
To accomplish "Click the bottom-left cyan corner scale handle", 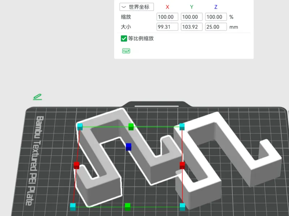I will pos(73,207).
